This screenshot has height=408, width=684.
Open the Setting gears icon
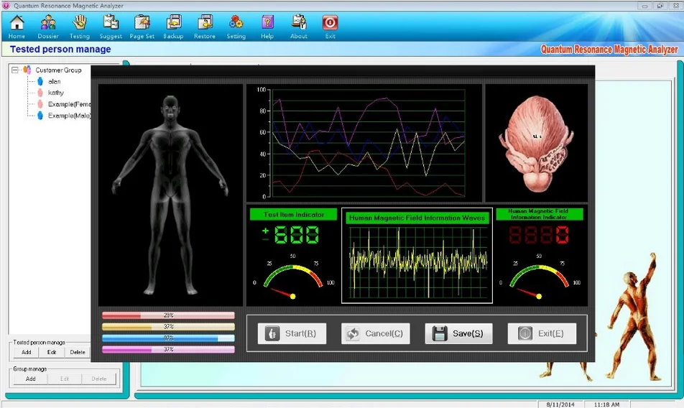click(236, 27)
